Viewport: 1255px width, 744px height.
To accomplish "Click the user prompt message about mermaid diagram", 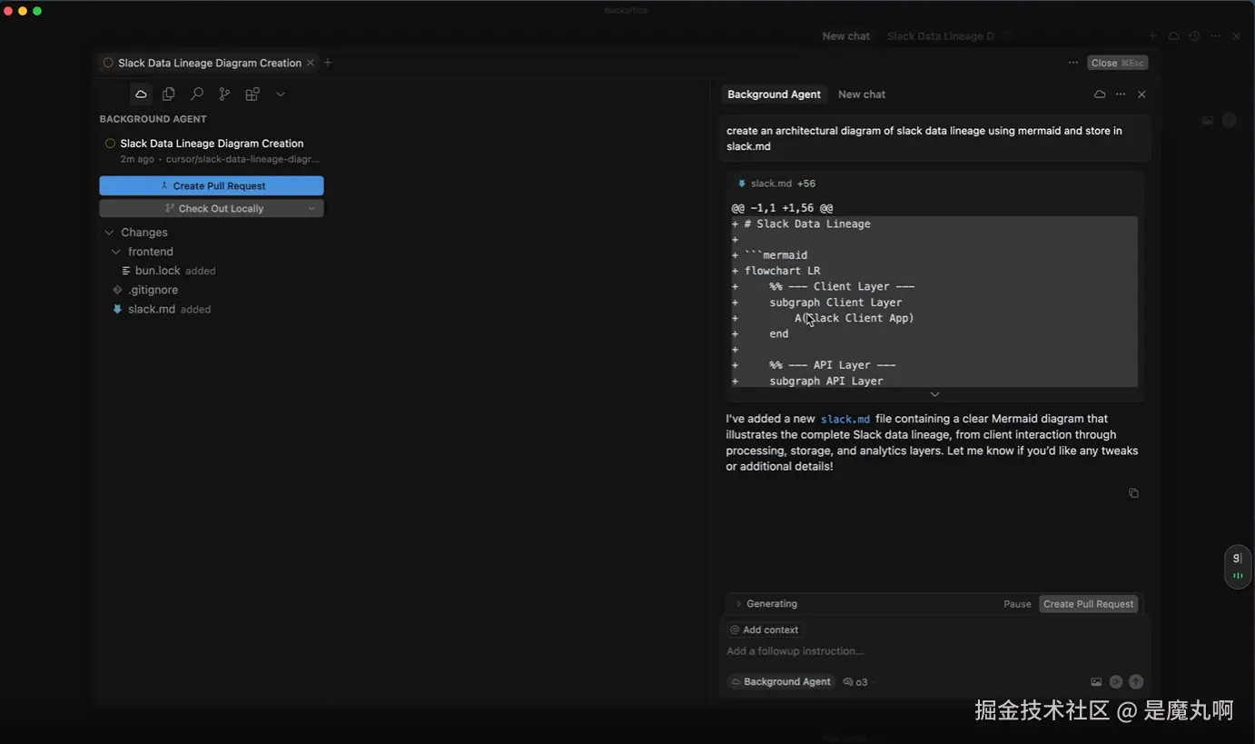I will (935, 138).
